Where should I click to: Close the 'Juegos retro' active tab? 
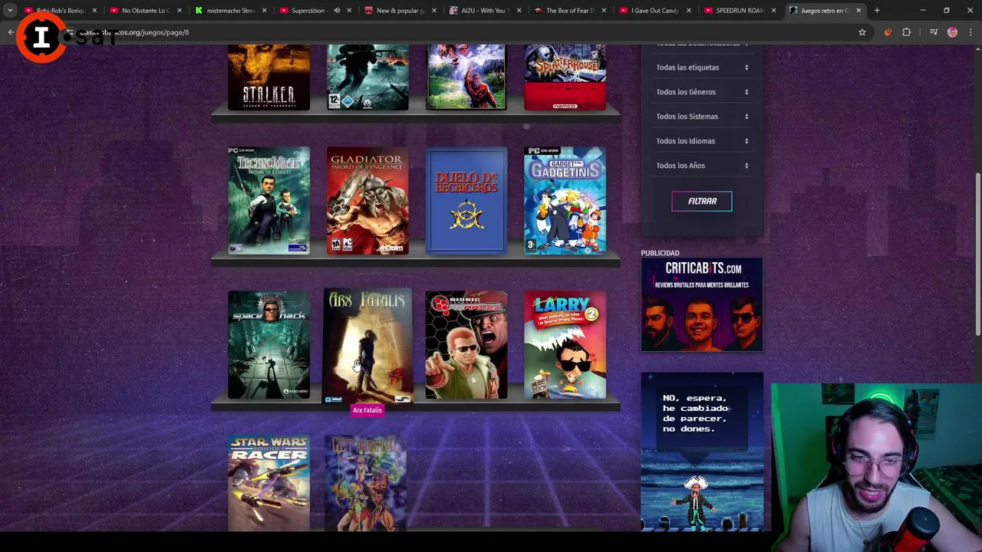coord(858,11)
